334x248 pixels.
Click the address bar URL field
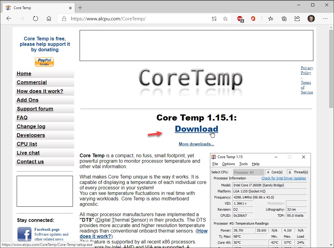point(137,19)
